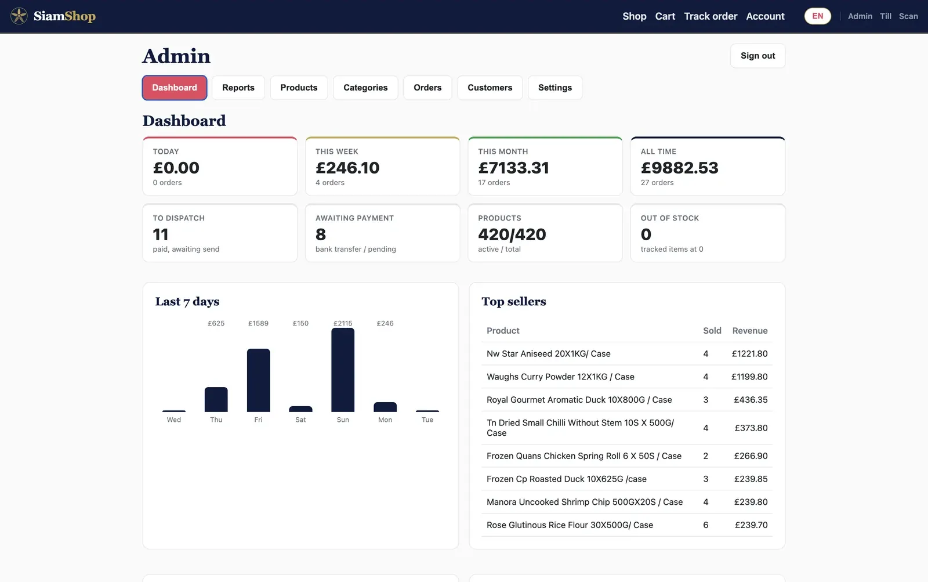The image size is (928, 582).
Task: Click the Saturday bar in the chart
Action: tap(300, 409)
